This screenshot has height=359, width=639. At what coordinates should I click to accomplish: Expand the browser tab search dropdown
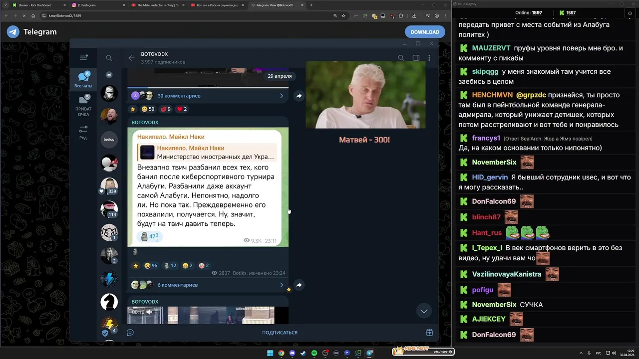click(x=4, y=5)
